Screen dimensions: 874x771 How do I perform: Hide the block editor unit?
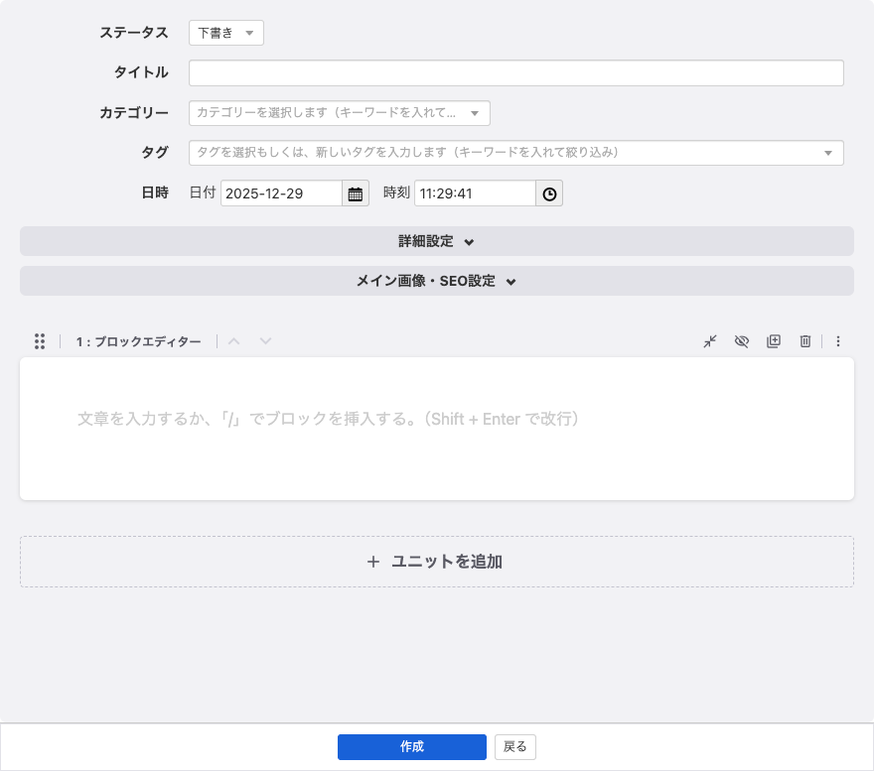coord(741,341)
